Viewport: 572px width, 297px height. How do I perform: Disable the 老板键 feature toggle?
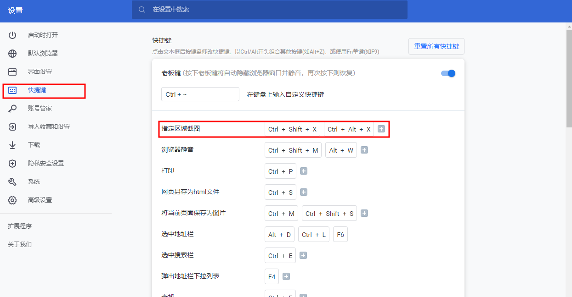click(x=447, y=73)
